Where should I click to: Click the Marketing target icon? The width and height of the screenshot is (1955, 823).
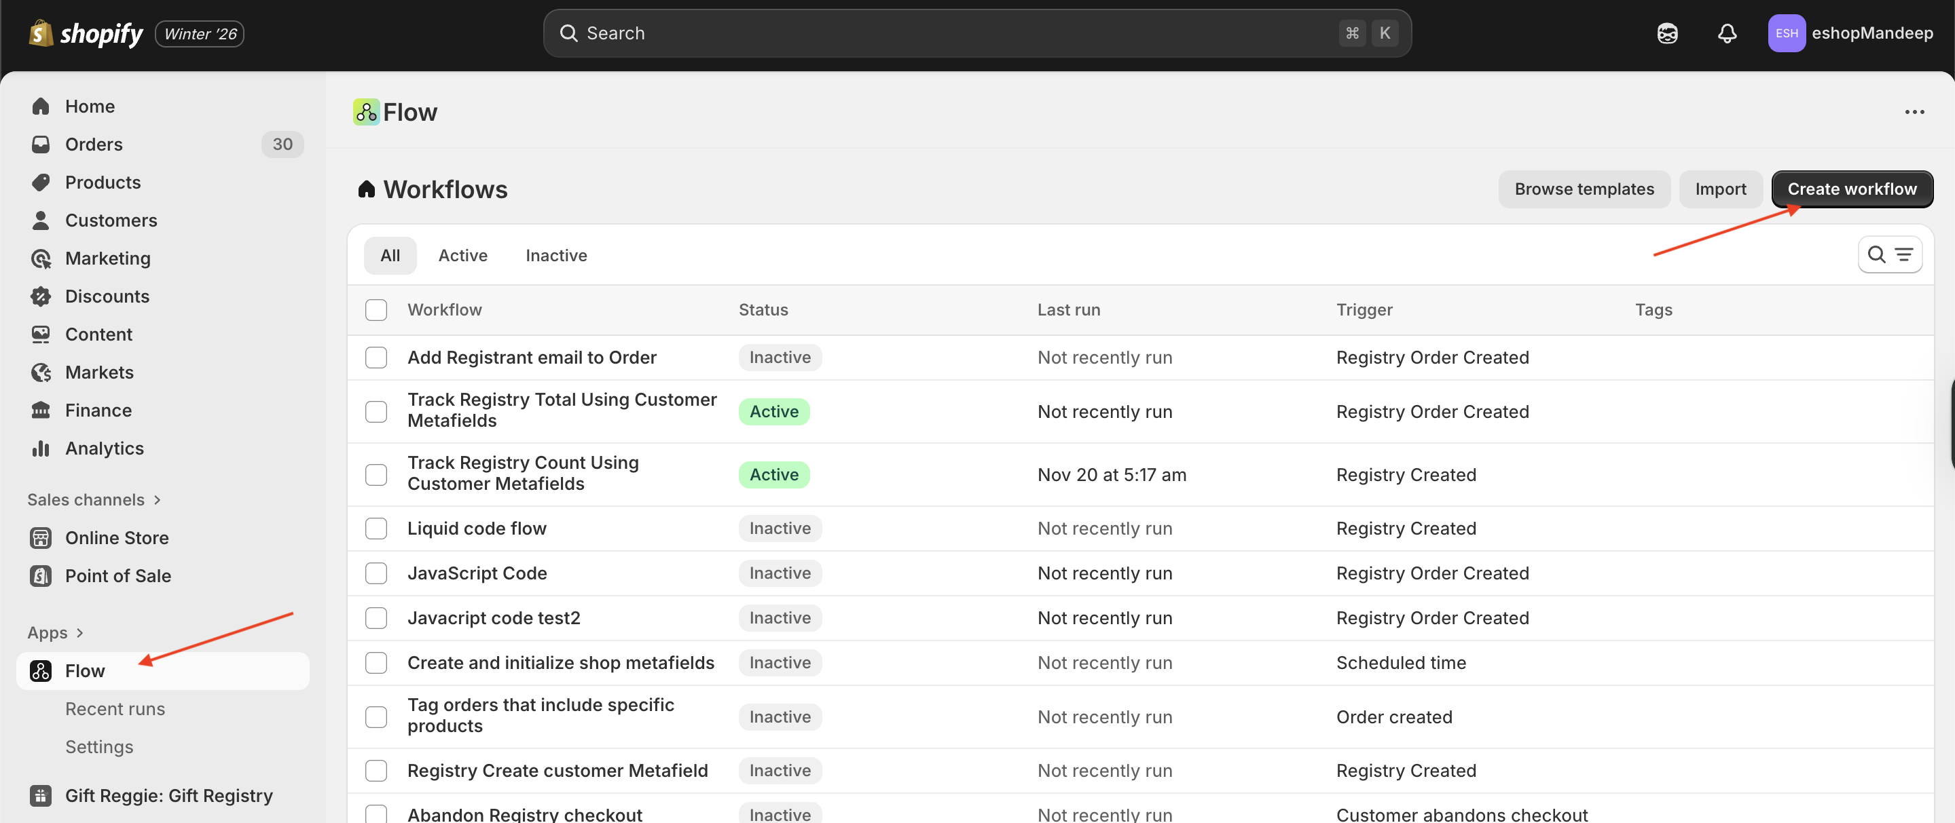click(x=41, y=259)
